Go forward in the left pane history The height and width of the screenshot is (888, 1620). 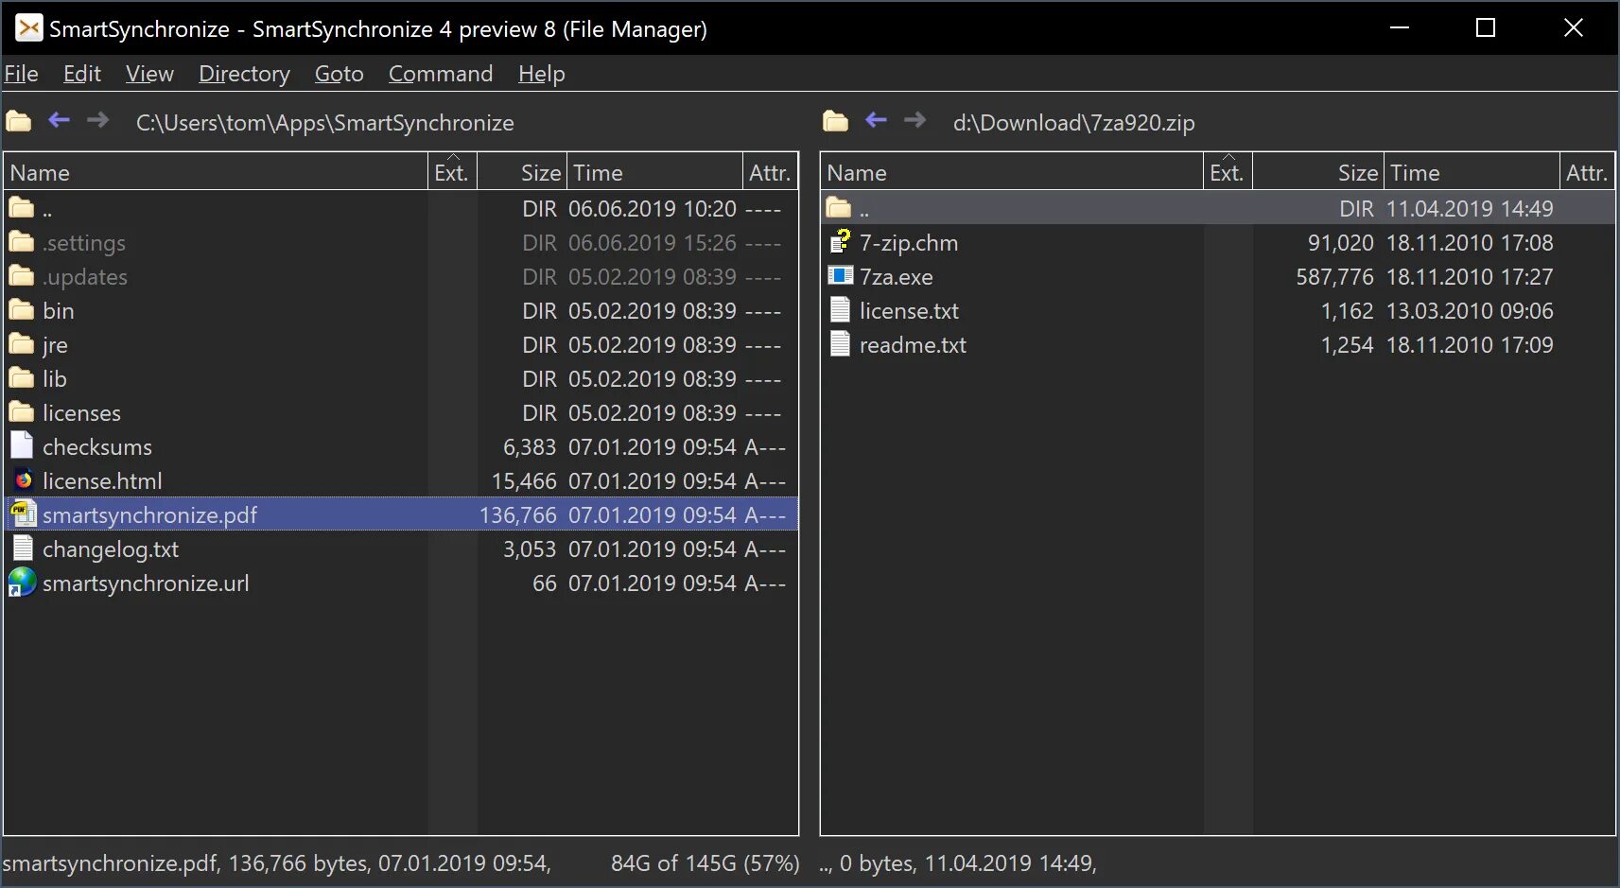(x=97, y=120)
